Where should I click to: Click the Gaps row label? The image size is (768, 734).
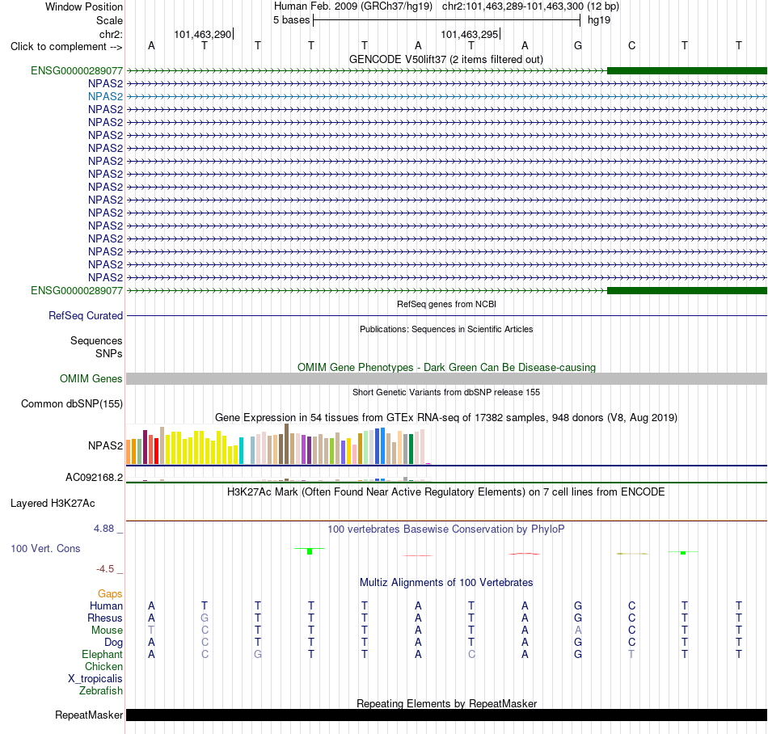pyautogui.click(x=110, y=594)
